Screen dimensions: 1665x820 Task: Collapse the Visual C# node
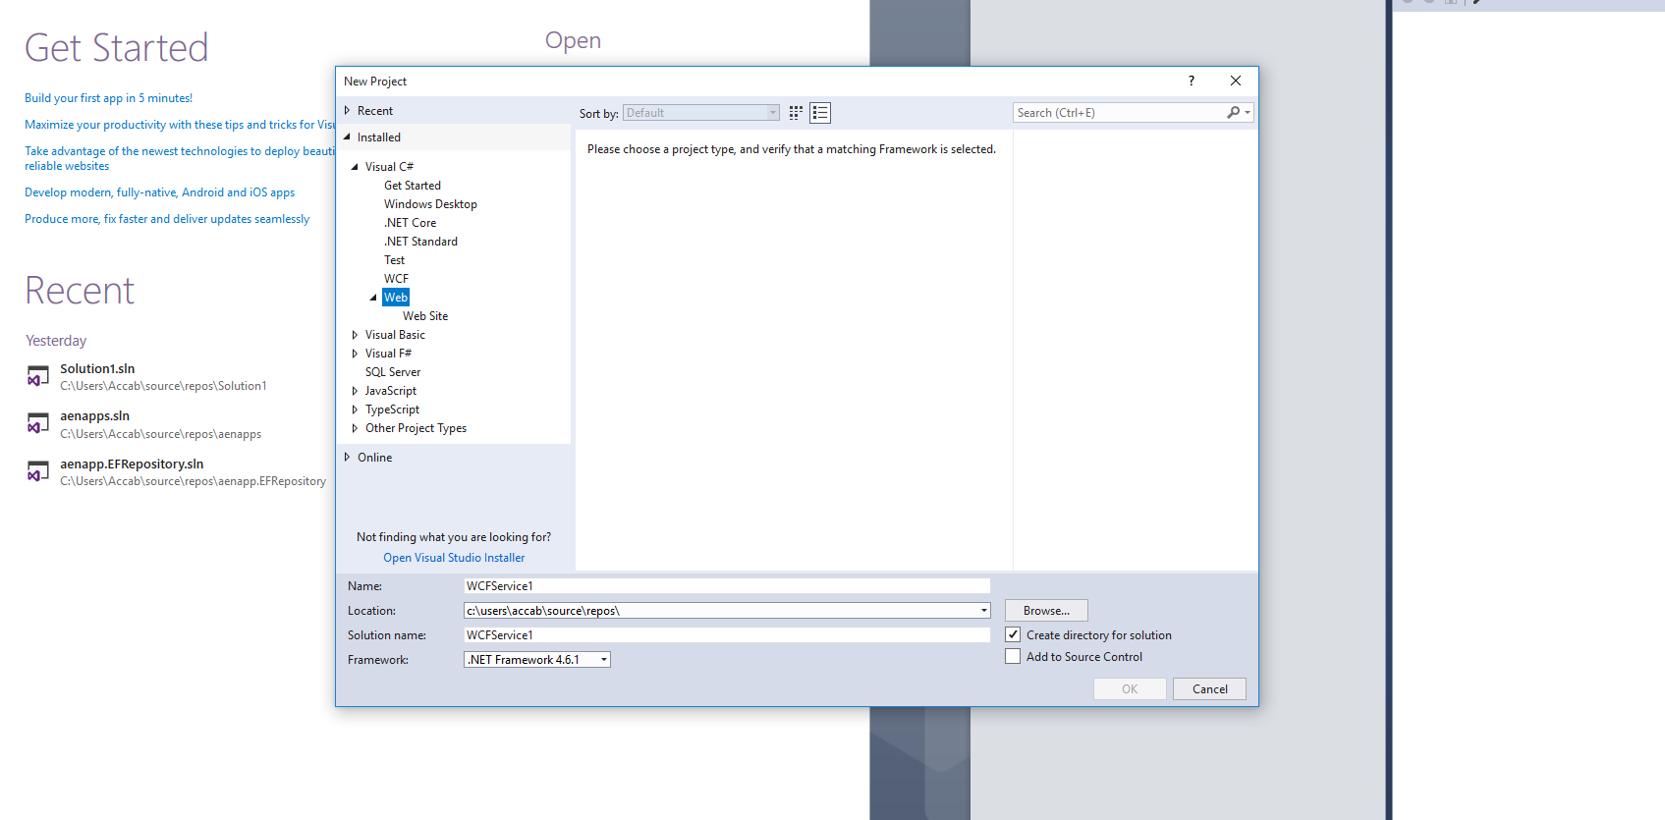pyautogui.click(x=355, y=167)
